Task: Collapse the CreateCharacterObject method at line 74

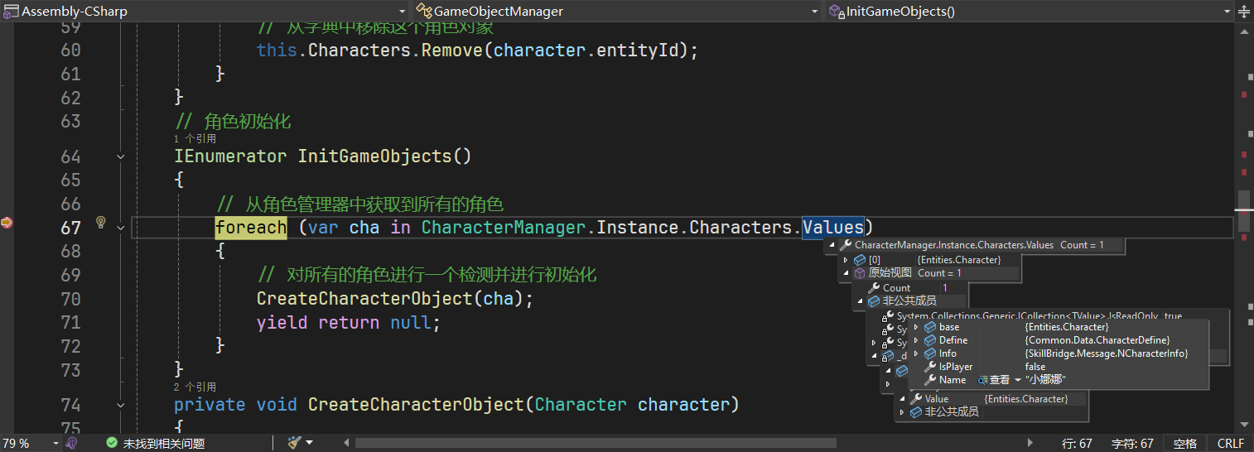Action: (121, 405)
